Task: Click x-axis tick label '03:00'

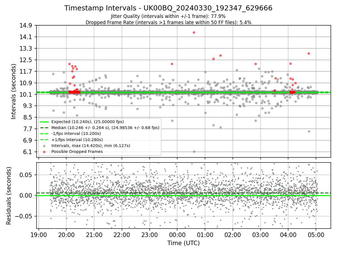Action: (260, 235)
